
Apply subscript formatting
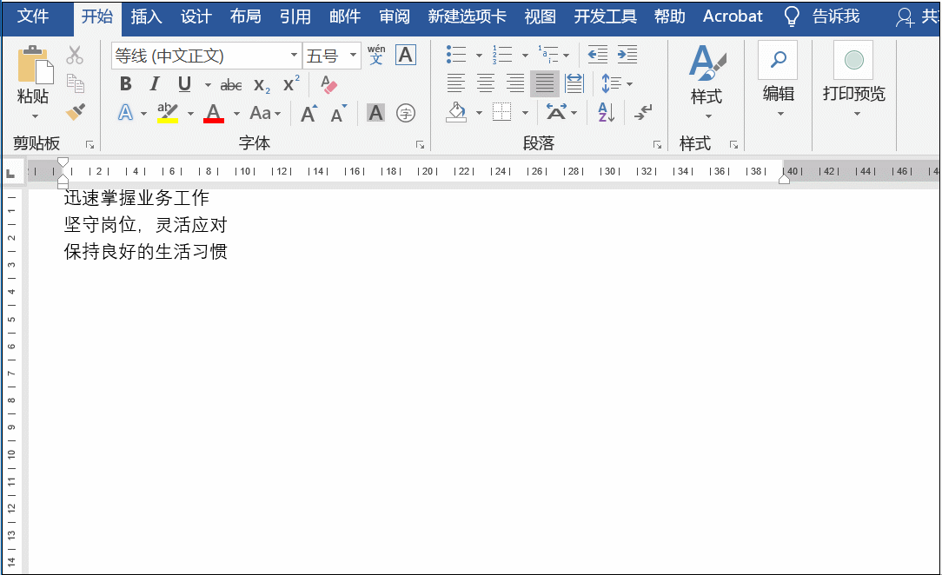(x=262, y=85)
